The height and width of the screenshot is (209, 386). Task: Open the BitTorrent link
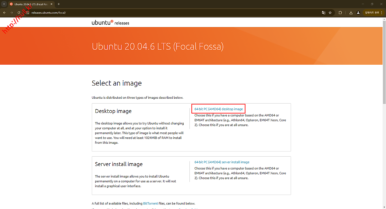coord(150,204)
